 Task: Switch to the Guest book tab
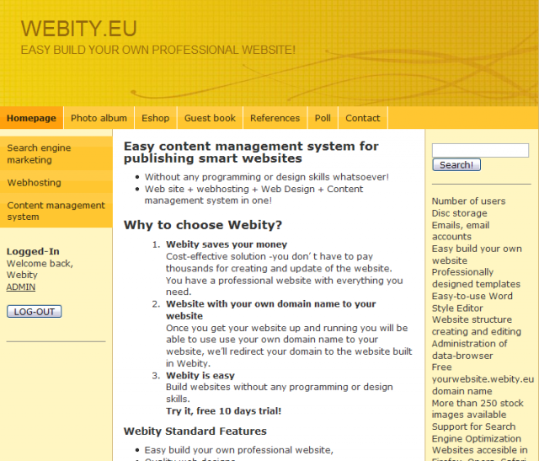(x=210, y=118)
